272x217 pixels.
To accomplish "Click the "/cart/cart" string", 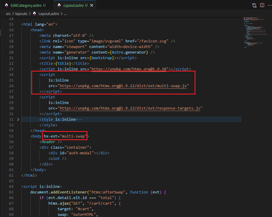I will click(x=100, y=203).
